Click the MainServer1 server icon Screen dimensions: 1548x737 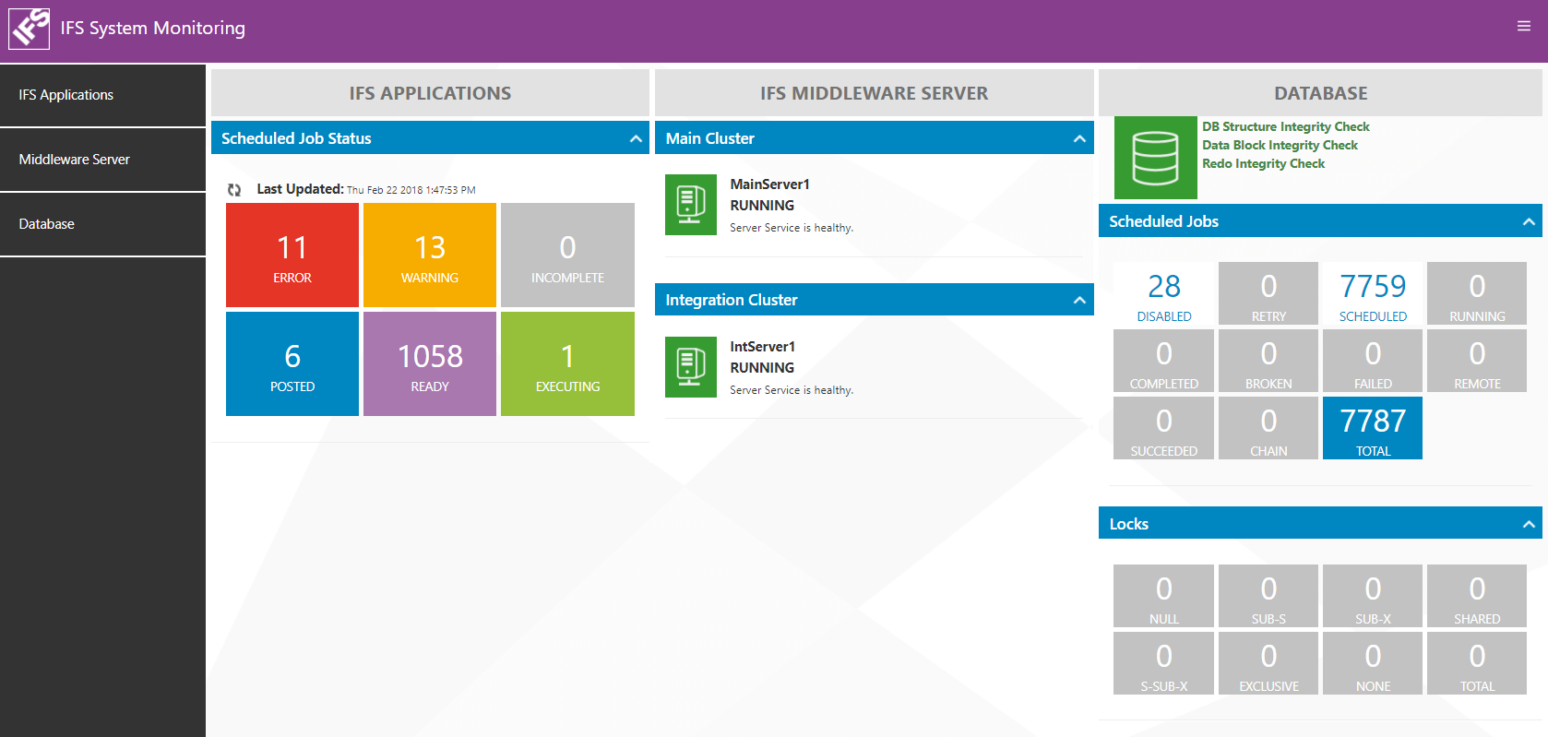(x=691, y=205)
